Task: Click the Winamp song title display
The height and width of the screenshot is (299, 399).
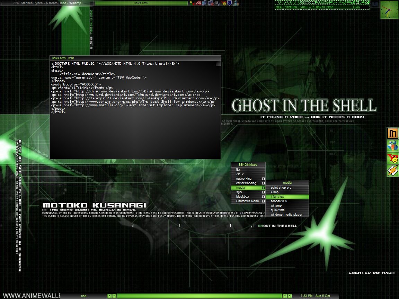Action: (x=305, y=7)
